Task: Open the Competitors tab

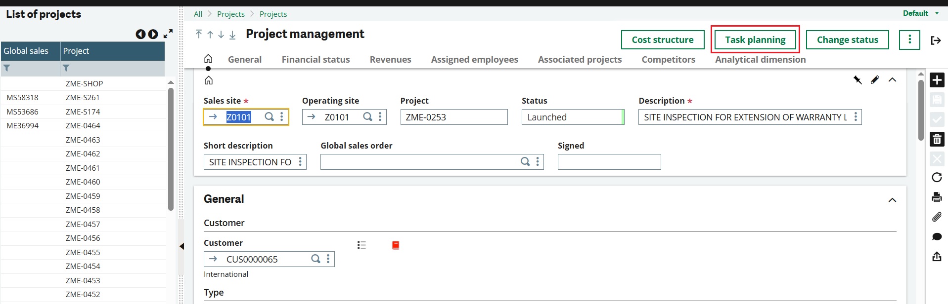Action: pyautogui.click(x=668, y=59)
